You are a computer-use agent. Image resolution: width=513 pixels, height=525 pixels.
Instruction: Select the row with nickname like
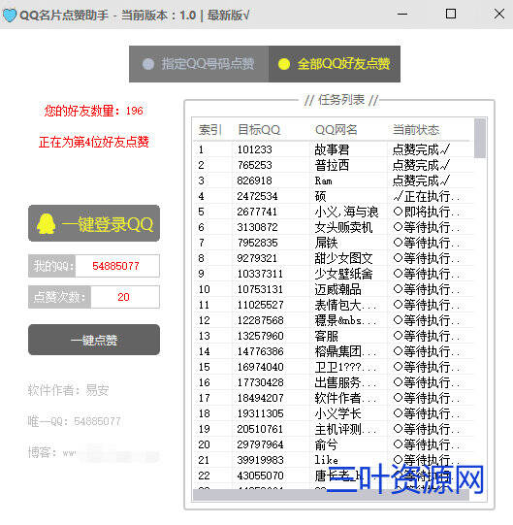pos(334,460)
